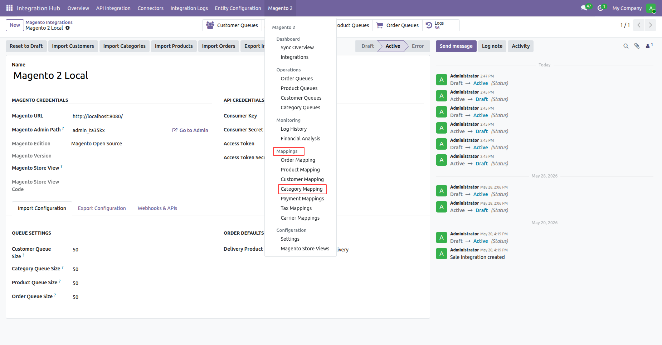Image resolution: width=662 pixels, height=345 pixels.
Task: Open the activities clock icon in navbar
Action: pyautogui.click(x=602, y=8)
